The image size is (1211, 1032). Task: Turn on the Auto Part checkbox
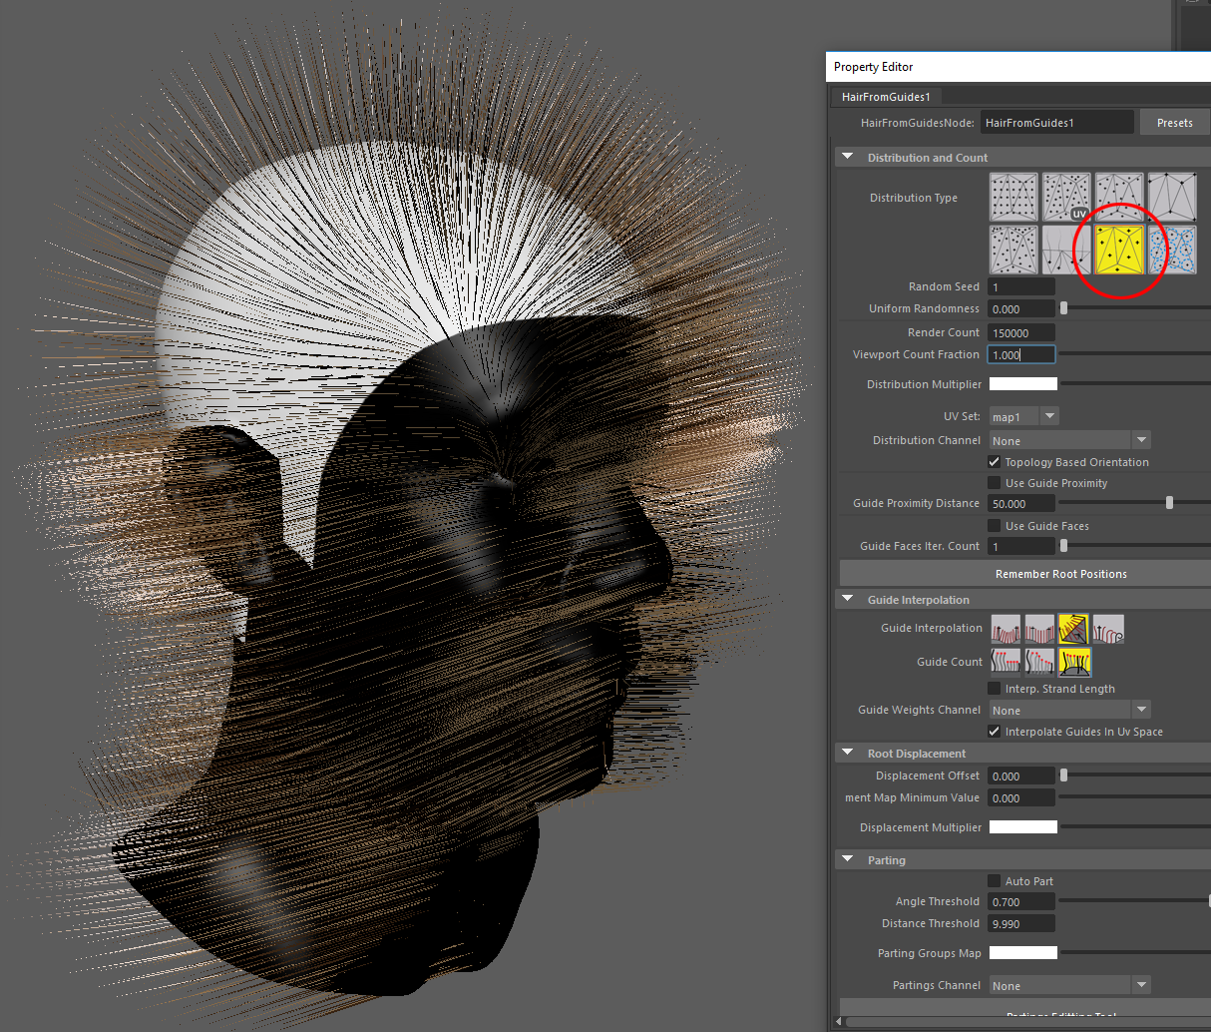pyautogui.click(x=995, y=881)
